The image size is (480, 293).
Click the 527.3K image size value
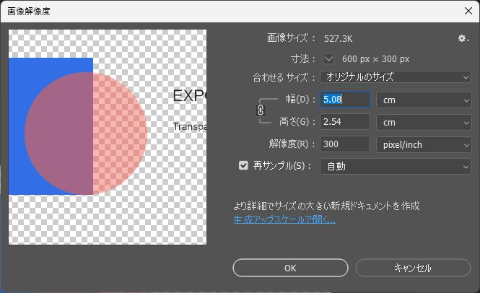click(x=339, y=39)
